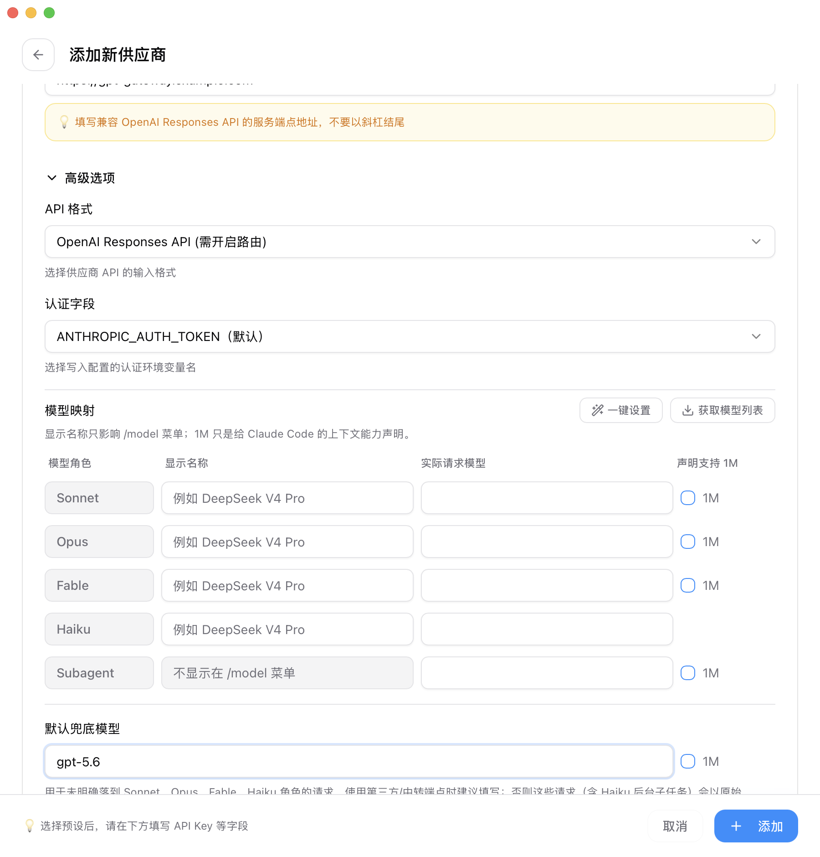The height and width of the screenshot is (857, 820).
Task: Enable 1M checkbox for default fallback model
Action: click(688, 761)
